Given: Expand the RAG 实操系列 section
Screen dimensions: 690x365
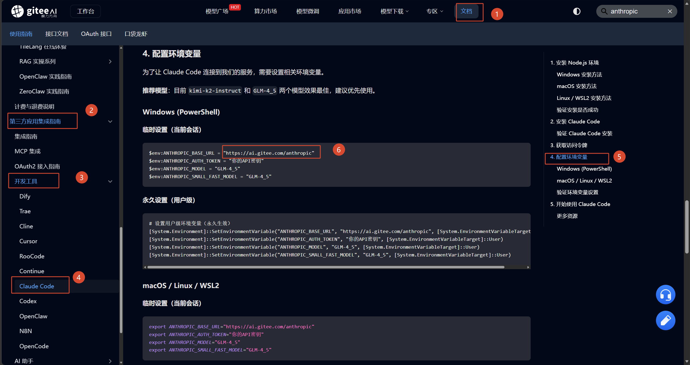Looking at the screenshot, I should point(110,62).
